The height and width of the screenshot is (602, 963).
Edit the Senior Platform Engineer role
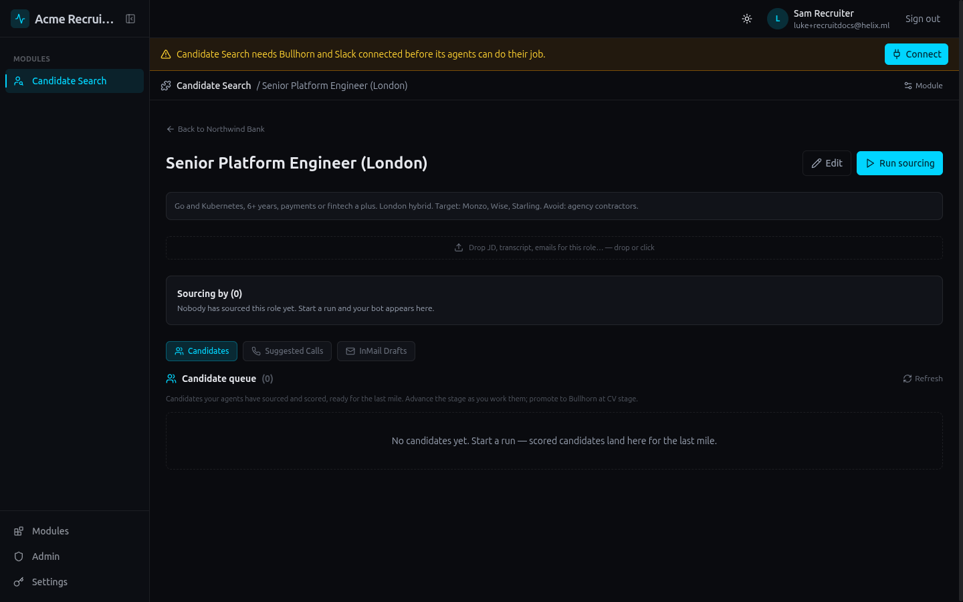pos(827,163)
